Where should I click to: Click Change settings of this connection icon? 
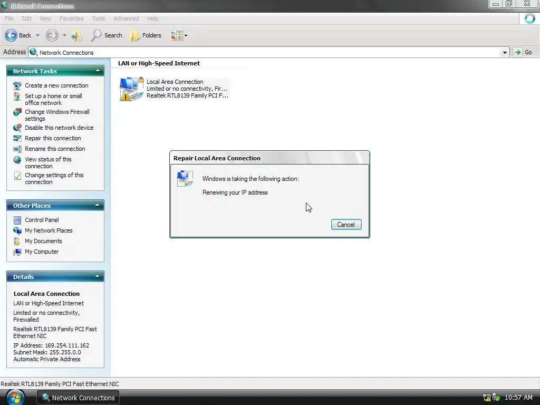[x=17, y=176]
